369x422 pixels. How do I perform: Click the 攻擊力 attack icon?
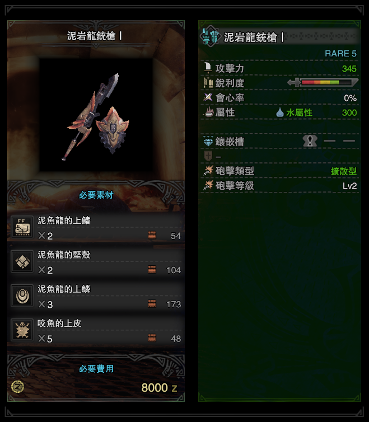(x=208, y=68)
